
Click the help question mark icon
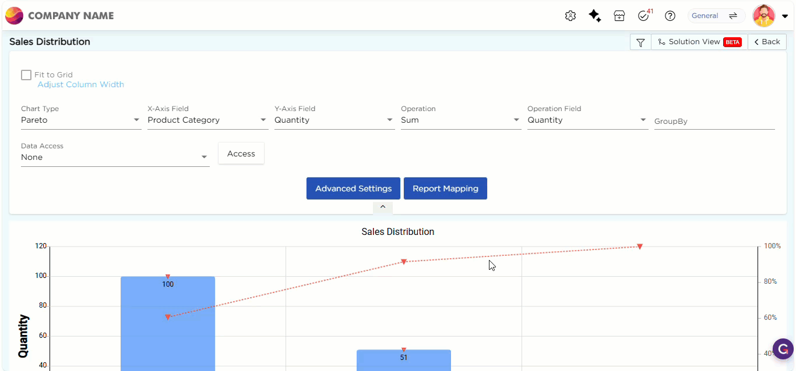coord(670,16)
